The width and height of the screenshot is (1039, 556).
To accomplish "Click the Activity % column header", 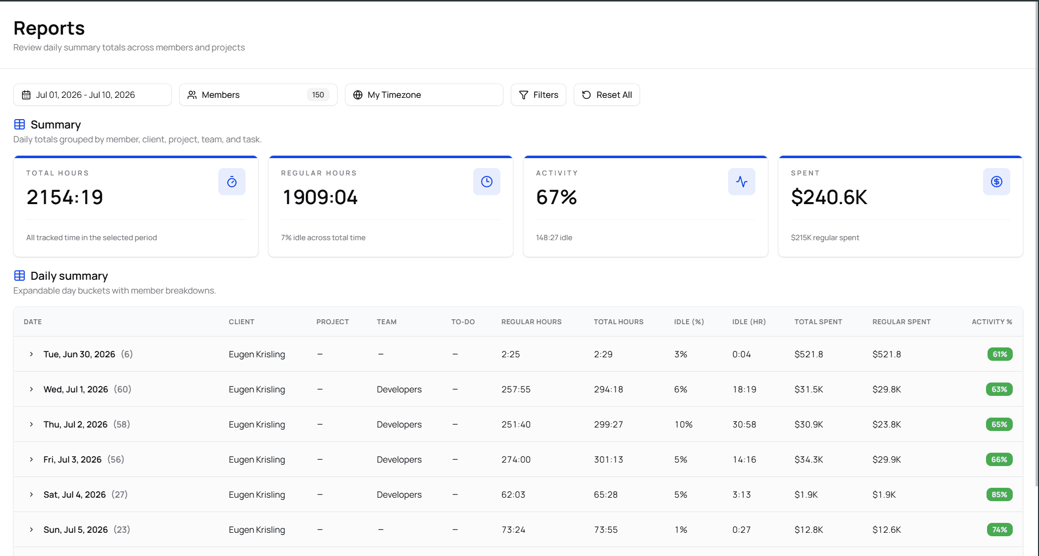I will pyautogui.click(x=992, y=322).
